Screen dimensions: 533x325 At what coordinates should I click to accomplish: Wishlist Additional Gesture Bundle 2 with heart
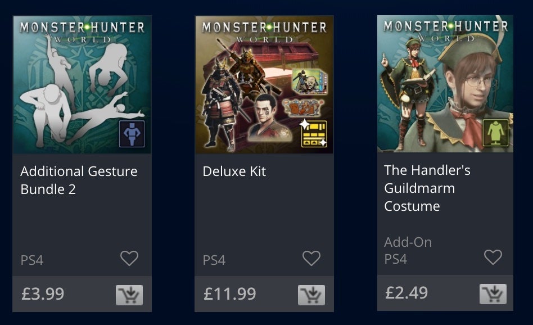coord(129,258)
